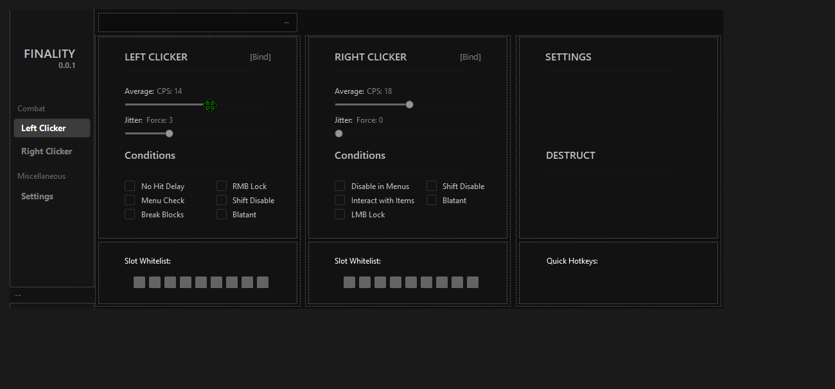Click the Right Clicker average CPS slider handle
Screen dimensions: 835x389
point(409,105)
